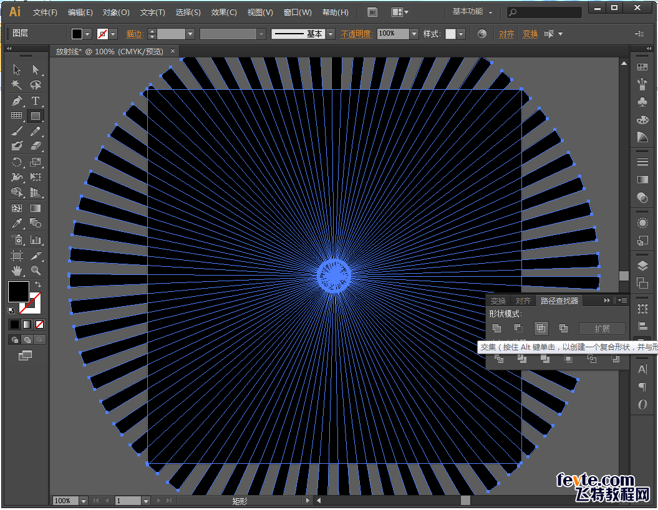Image resolution: width=658 pixels, height=510 pixels.
Task: Click the 扩展 button in Pathfinder
Action: [x=601, y=329]
